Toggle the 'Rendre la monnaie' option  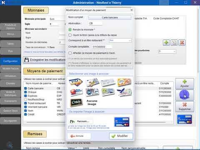coord(70,30)
